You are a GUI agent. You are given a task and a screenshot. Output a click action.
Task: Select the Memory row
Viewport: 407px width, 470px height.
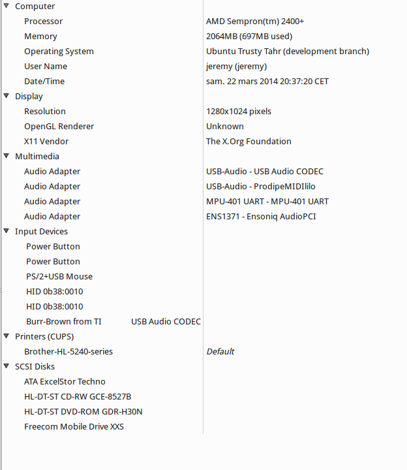click(x=40, y=37)
